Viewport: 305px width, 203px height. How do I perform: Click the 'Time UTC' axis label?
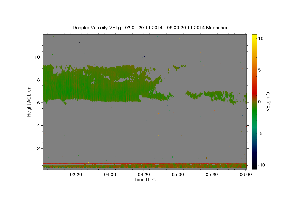click(x=145, y=180)
